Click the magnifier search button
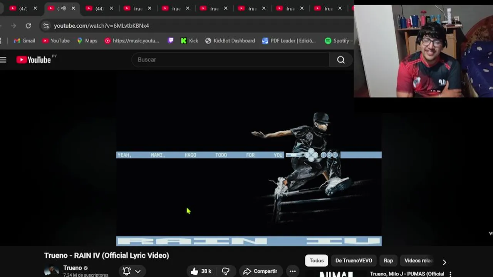Viewport: 493px width, 277px height. coord(341,60)
